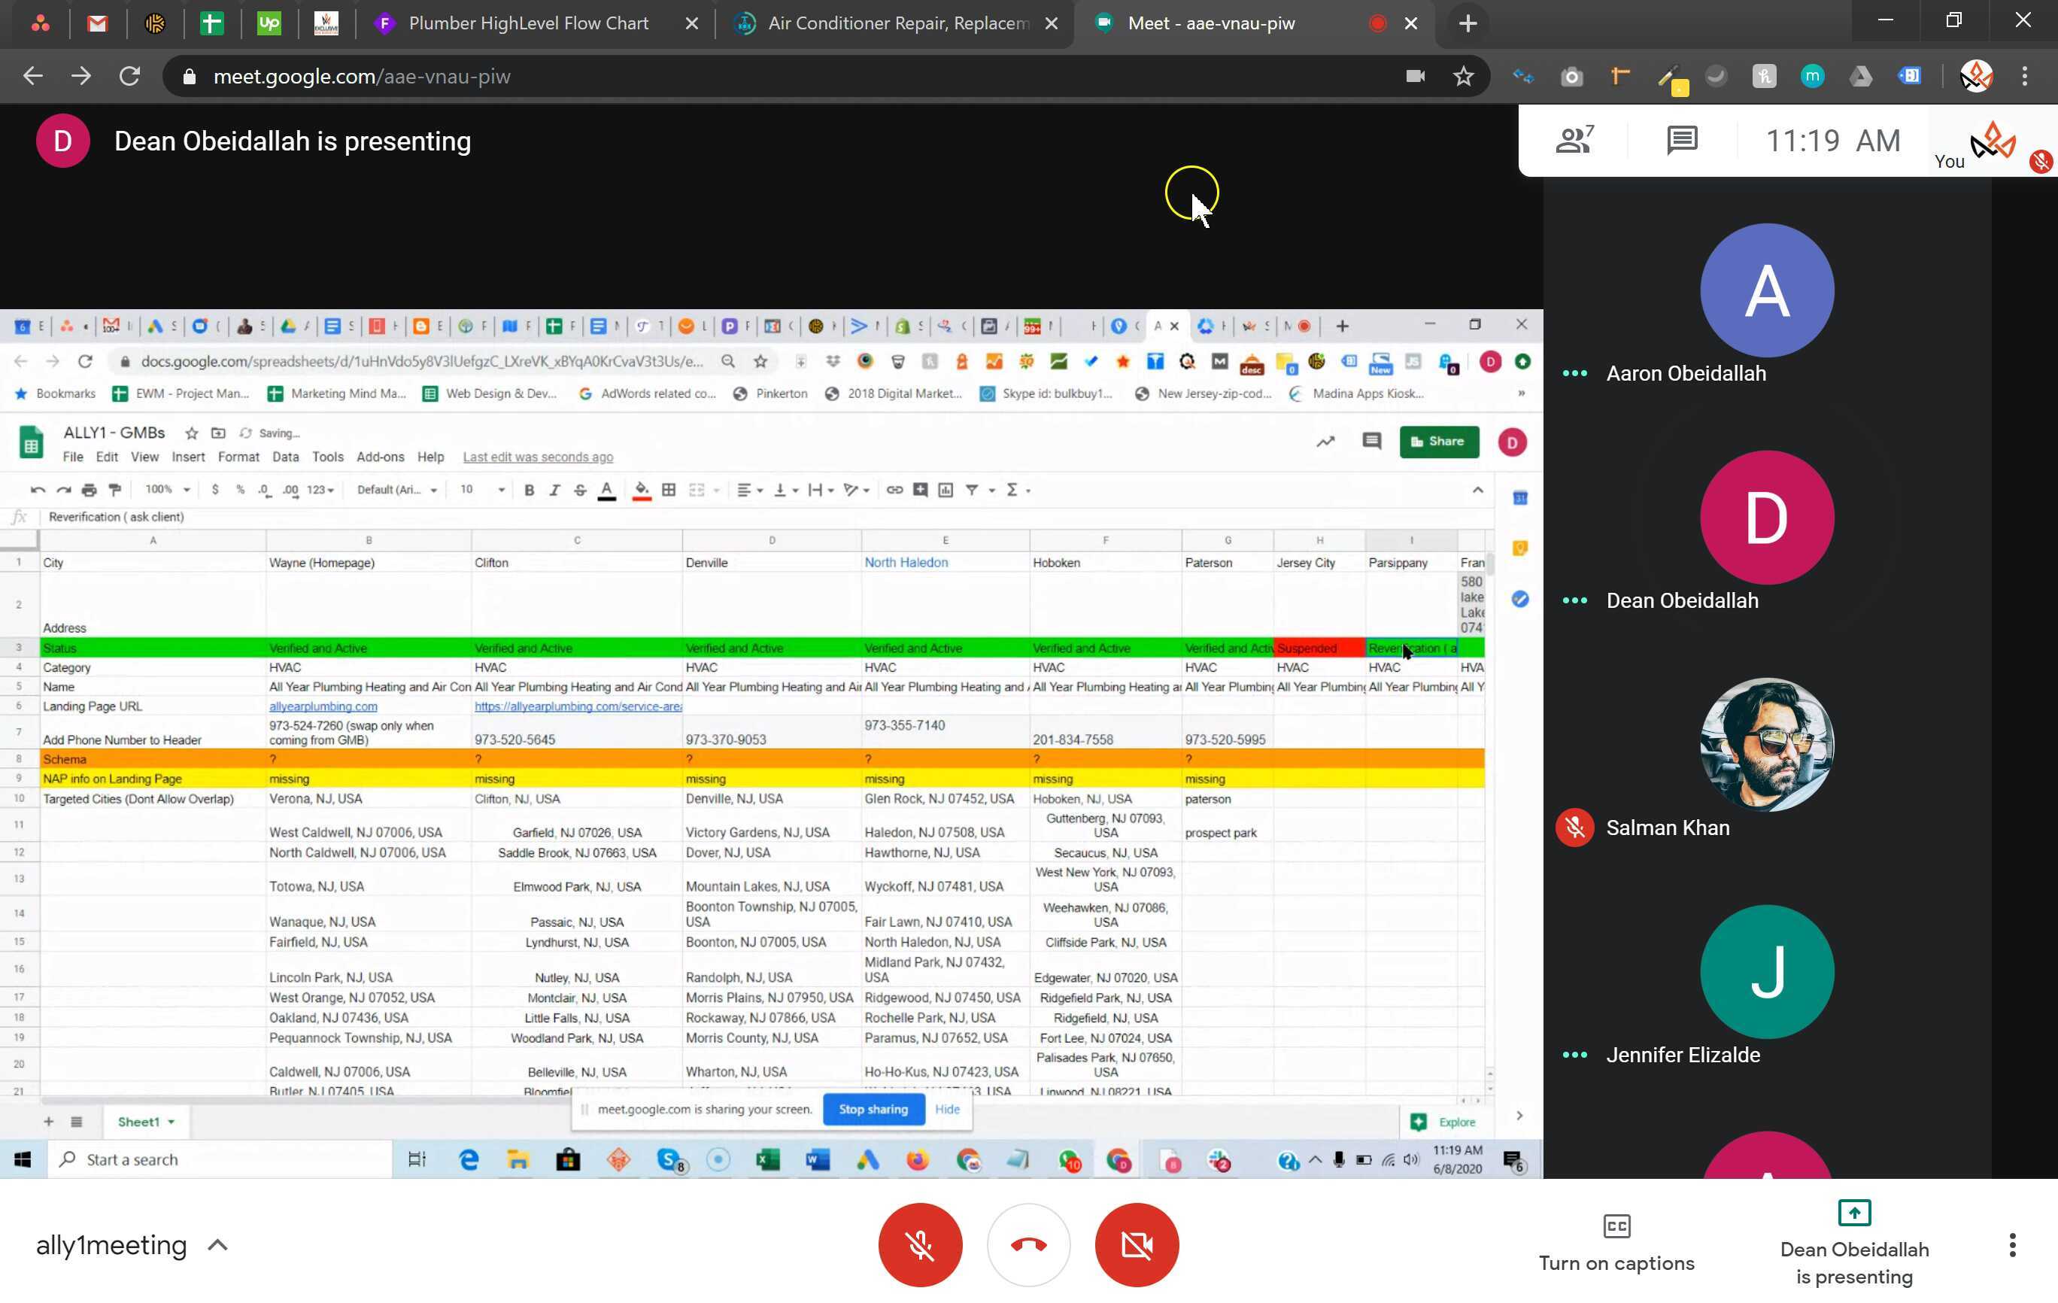Reload the meet.google.com page
This screenshot has height=1303, width=2058.
coord(130,76)
